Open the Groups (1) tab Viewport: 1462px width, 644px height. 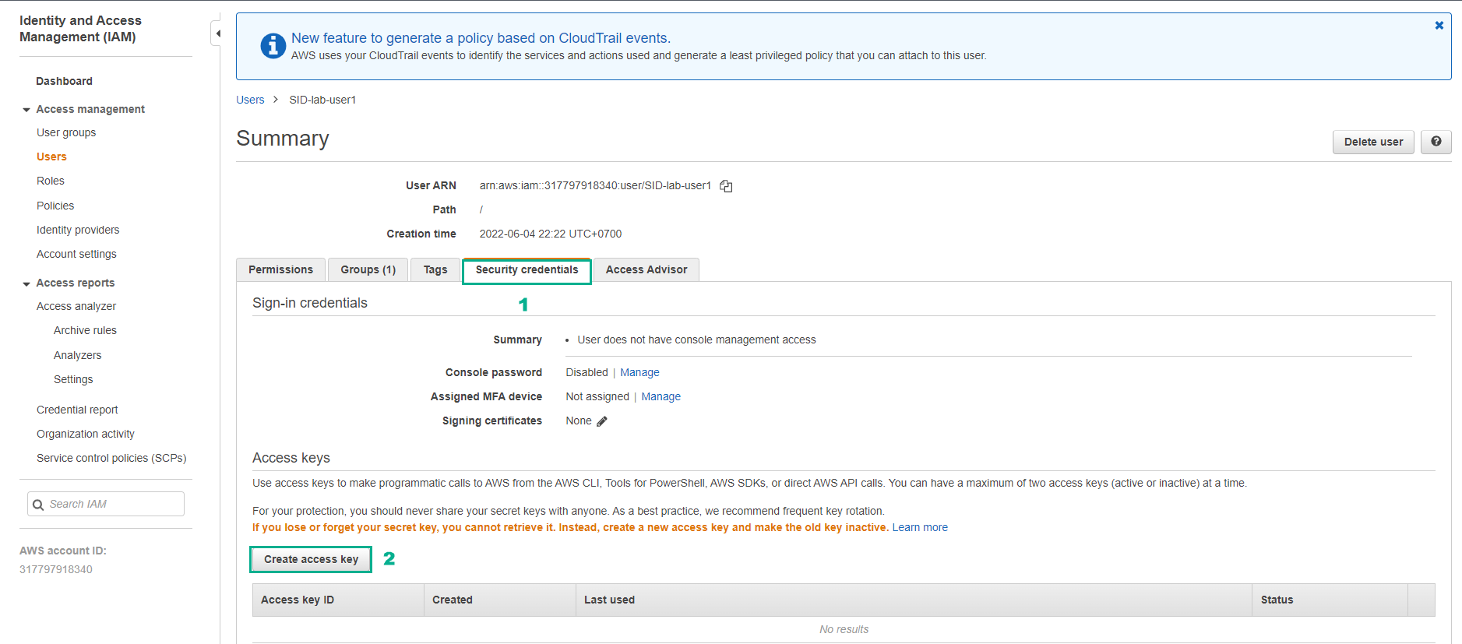coord(368,269)
